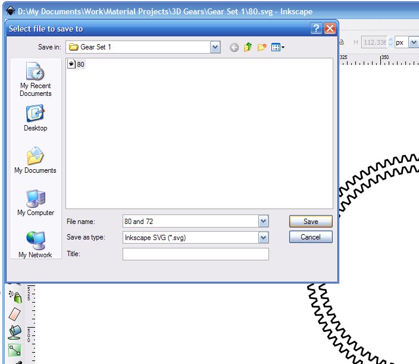Click the dialog help question button
Screen dimensions: 419x364
click(x=316, y=29)
